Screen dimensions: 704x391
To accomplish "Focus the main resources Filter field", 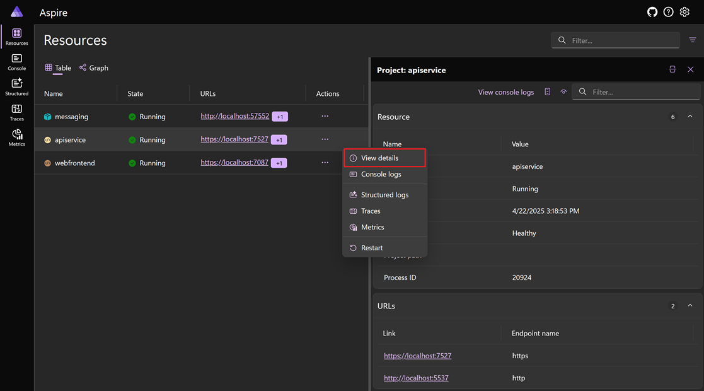I will [x=615, y=40].
